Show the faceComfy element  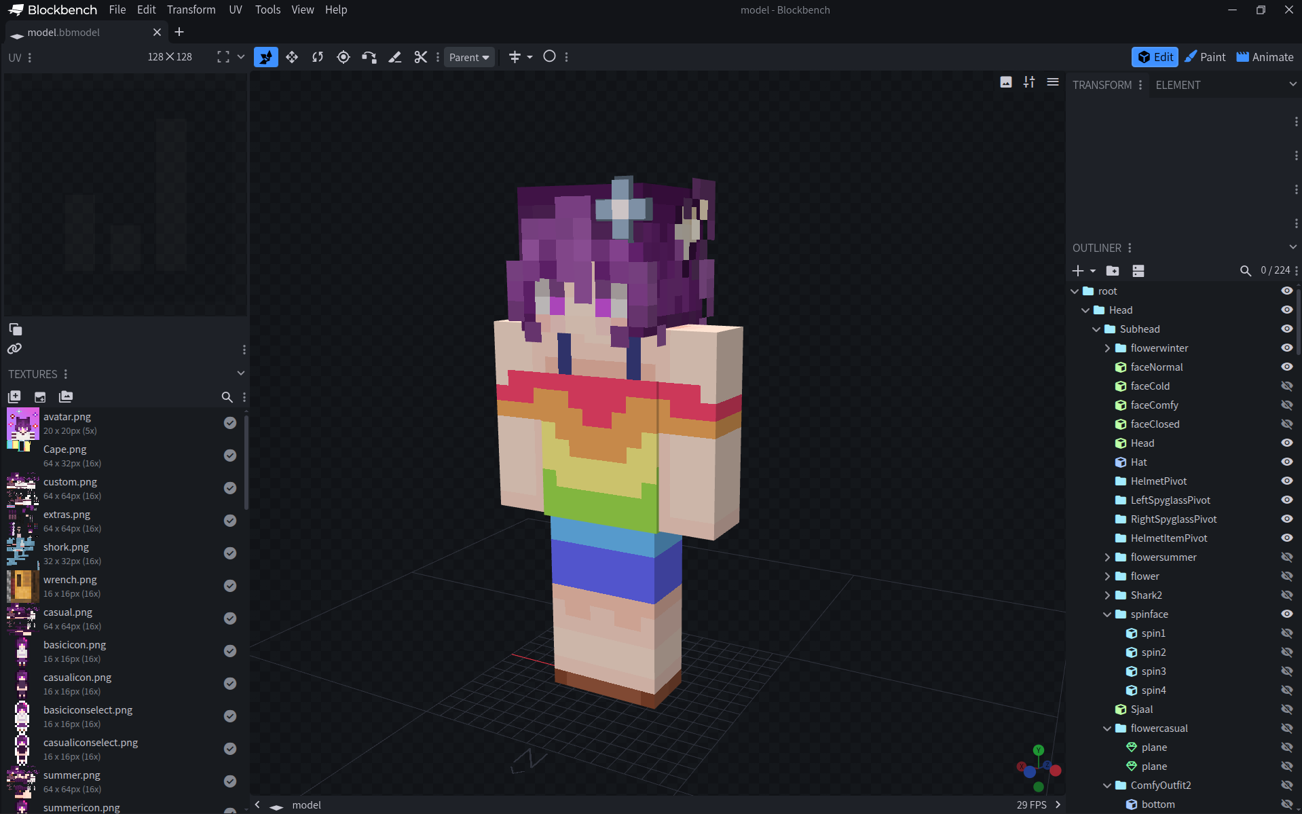[1286, 405]
